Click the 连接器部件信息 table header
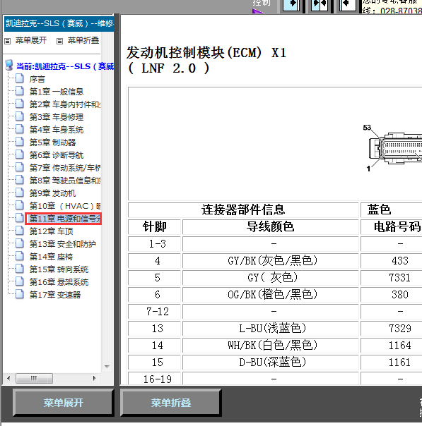Image resolution: width=422 pixels, height=426 pixels. (243, 210)
